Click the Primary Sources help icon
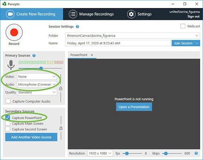 pos(34,56)
